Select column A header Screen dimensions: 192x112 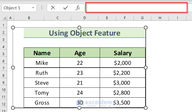pyautogui.click(x=10, y=18)
